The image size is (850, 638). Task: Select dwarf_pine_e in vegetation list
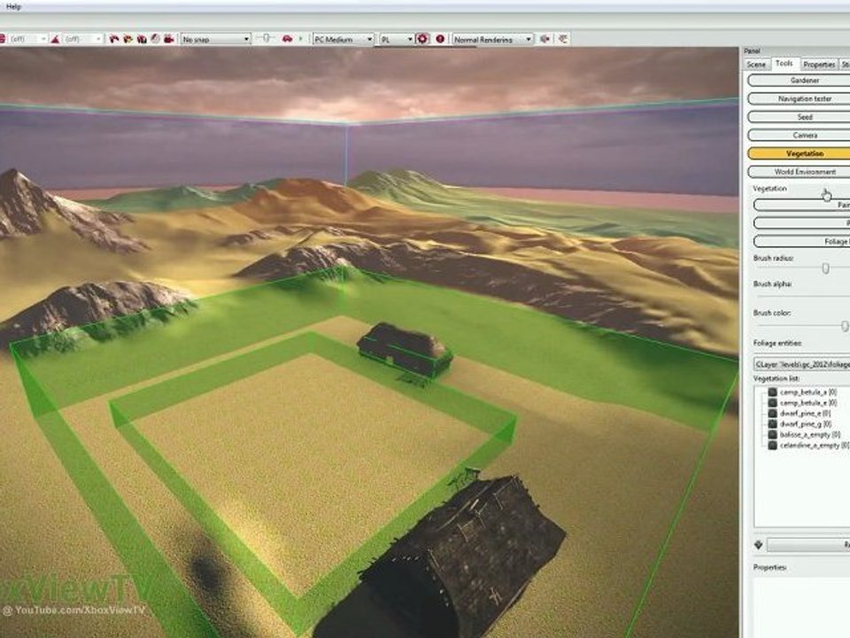coord(805,414)
